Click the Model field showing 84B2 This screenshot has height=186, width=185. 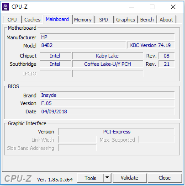[83, 45]
